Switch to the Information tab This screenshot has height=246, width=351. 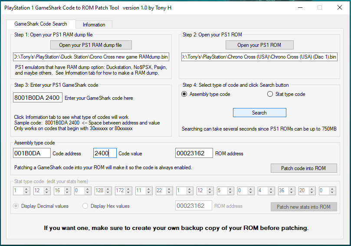[x=94, y=25]
